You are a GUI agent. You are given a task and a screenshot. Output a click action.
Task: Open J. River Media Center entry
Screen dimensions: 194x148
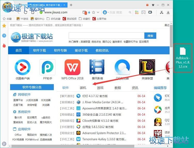pyautogui.click(x=103, y=102)
